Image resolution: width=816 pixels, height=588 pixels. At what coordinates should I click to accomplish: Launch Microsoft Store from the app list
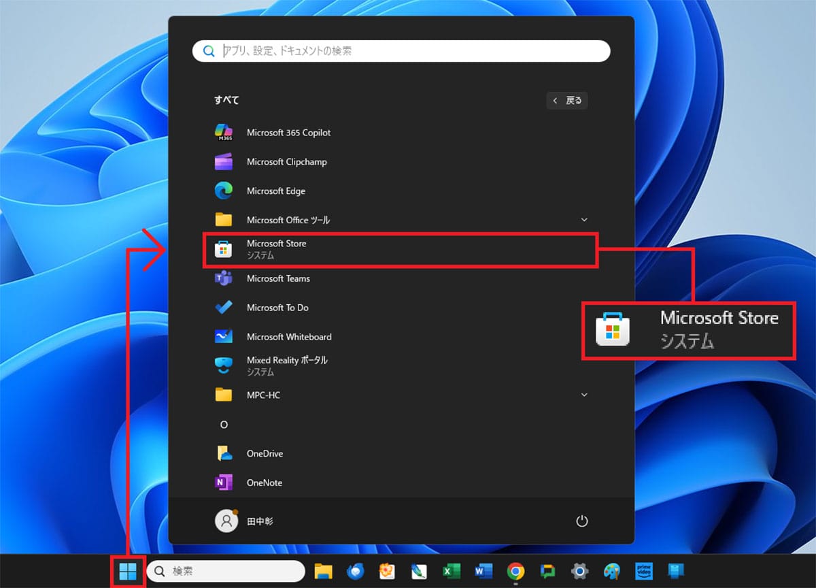pos(401,250)
